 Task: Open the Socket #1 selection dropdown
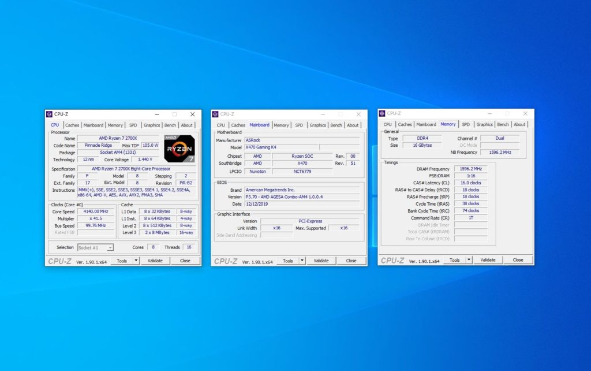[x=95, y=247]
